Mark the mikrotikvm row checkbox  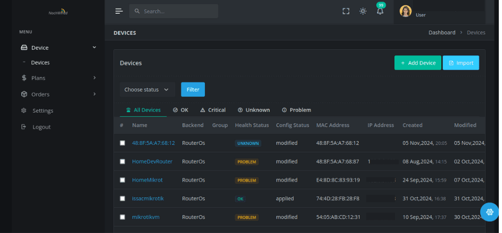[x=122, y=218]
